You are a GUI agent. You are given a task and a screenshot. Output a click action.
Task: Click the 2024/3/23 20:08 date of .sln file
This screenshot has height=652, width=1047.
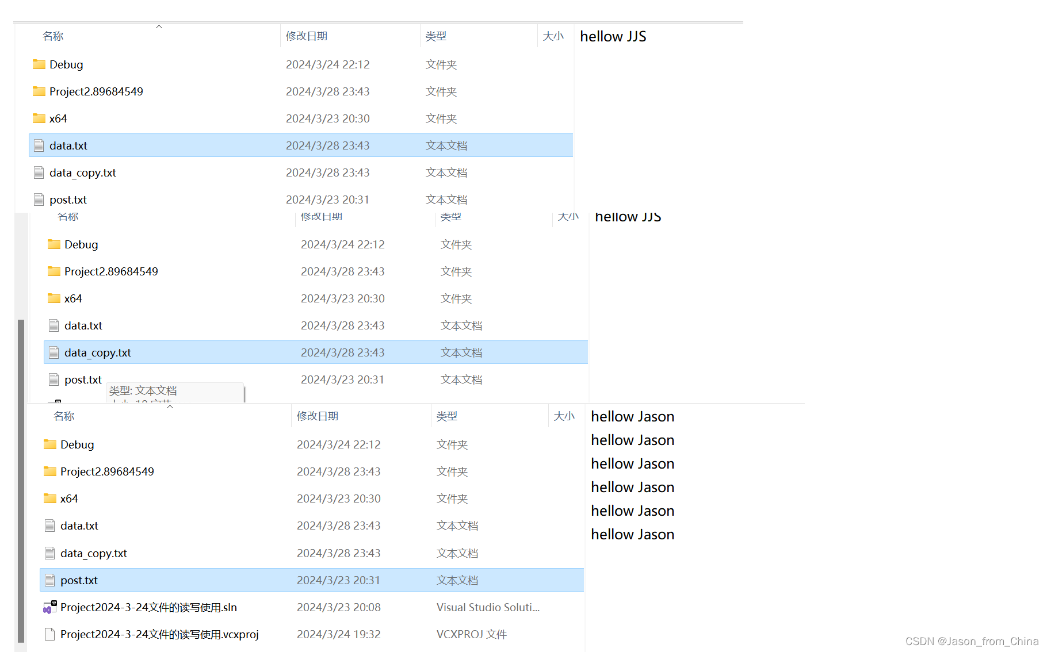tap(339, 607)
